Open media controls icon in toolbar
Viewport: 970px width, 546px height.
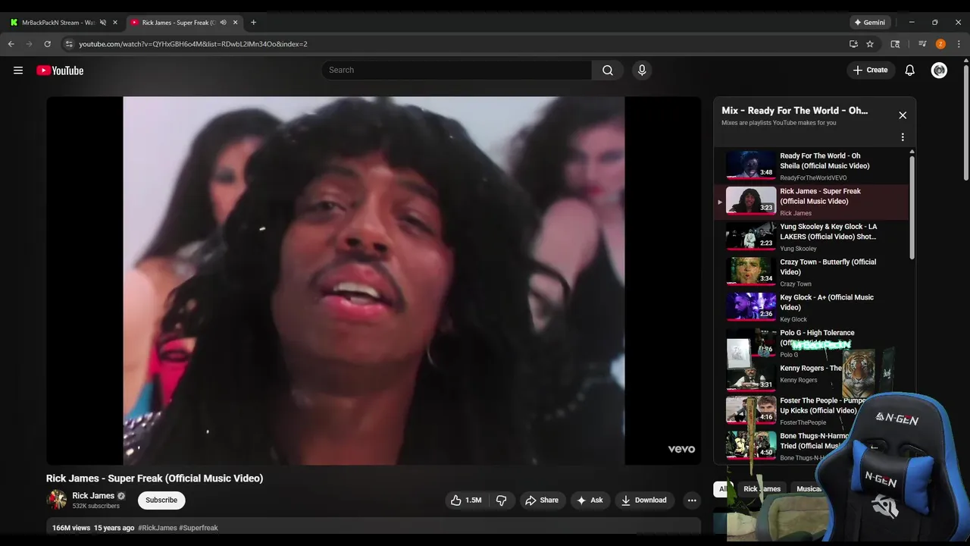click(x=922, y=44)
